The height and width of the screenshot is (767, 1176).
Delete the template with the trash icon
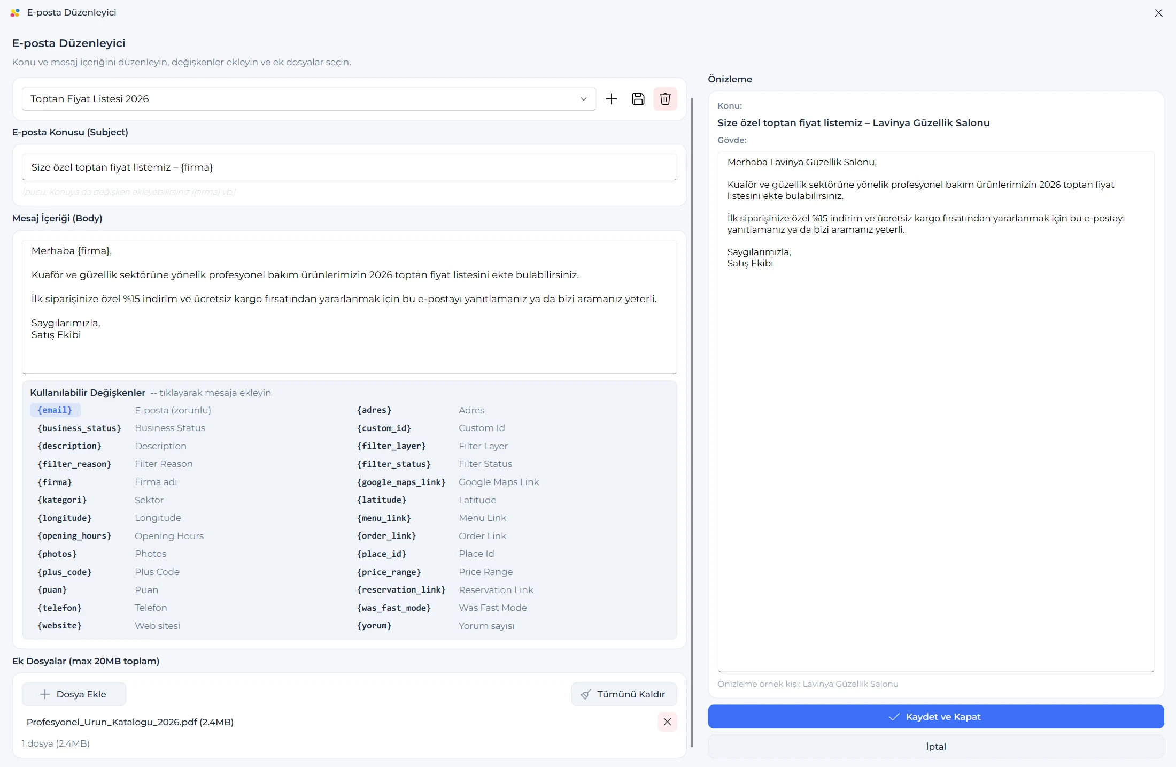click(x=665, y=99)
